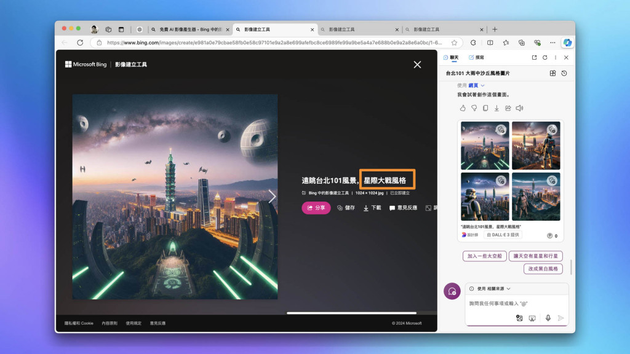Viewport: 630px width, 354px height.
Task: Dislike the Copilot response
Action: point(474,108)
